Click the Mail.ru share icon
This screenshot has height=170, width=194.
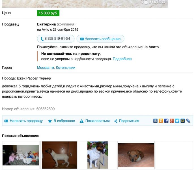pos(182,121)
